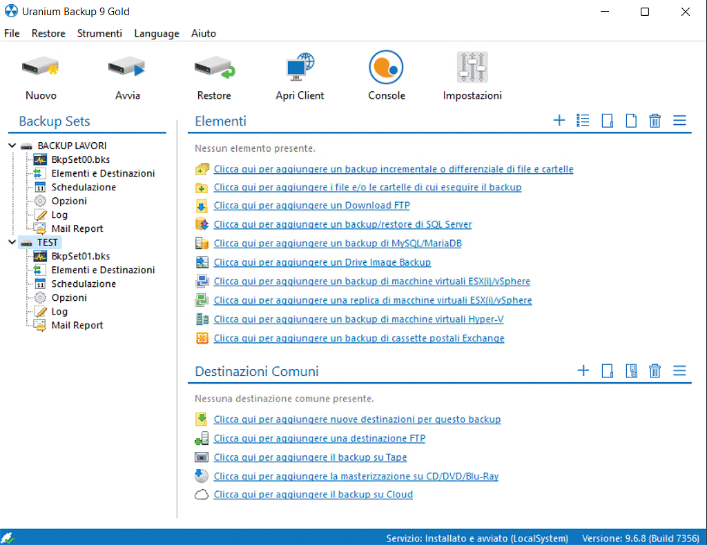Open Mail Report under BACKUP LAVORI

[77, 228]
